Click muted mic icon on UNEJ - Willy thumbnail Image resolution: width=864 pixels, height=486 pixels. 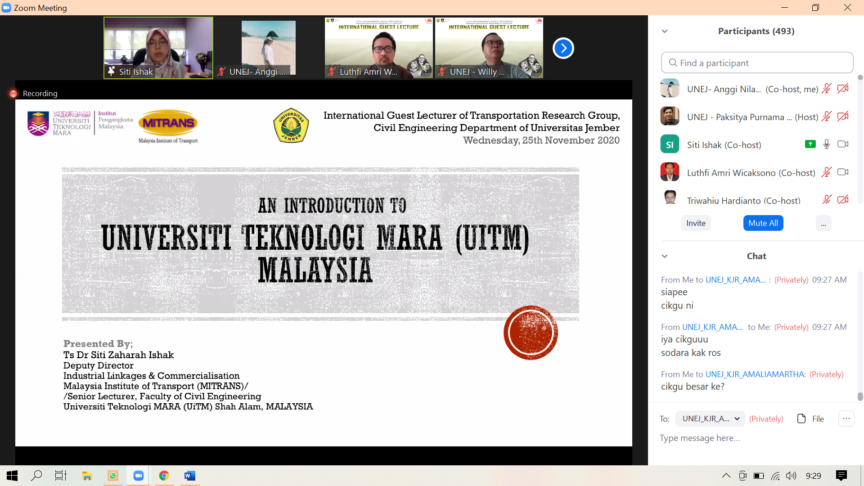(442, 72)
